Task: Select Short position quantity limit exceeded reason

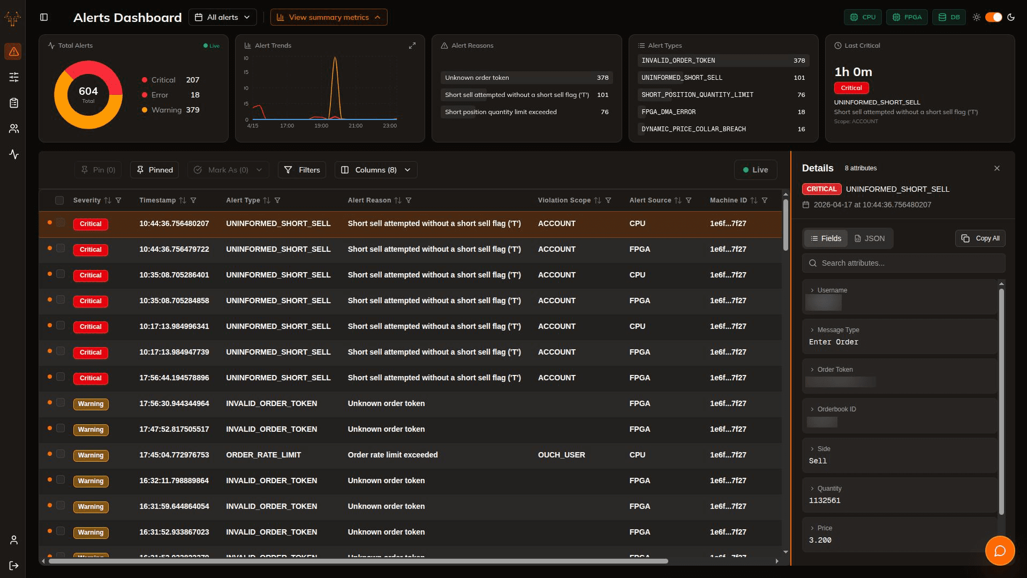Action: 526,112
